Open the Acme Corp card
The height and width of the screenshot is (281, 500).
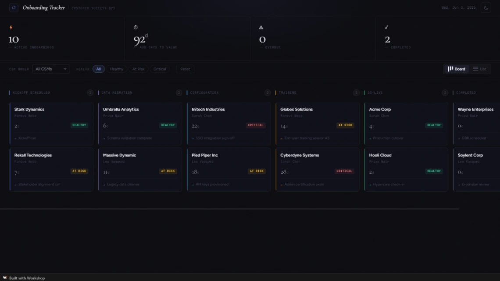click(406, 124)
